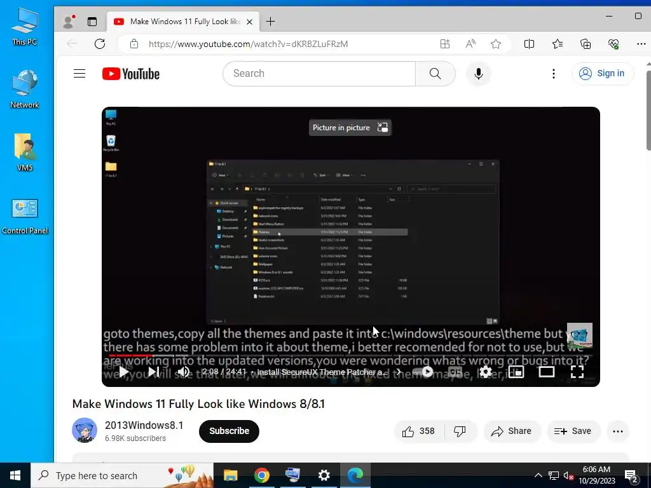Screen dimensions: 651x488
Task: Select This PC desktop icon
Action: (x=25, y=27)
